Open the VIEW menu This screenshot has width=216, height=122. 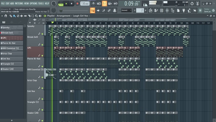coord(26,4)
